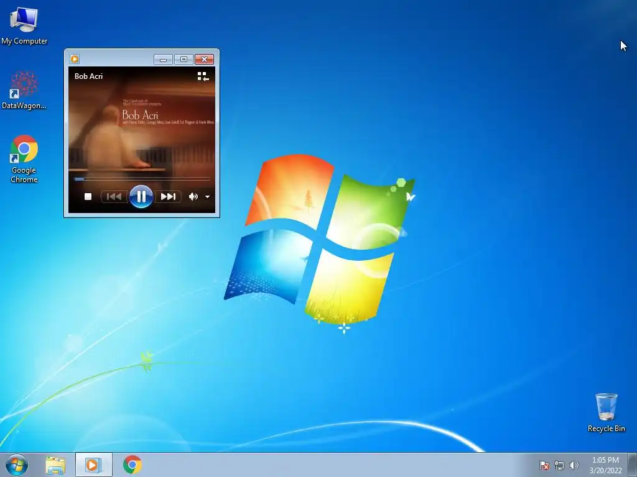637x477 pixels.
Task: Open the Windows Start menu
Action: tap(17, 465)
